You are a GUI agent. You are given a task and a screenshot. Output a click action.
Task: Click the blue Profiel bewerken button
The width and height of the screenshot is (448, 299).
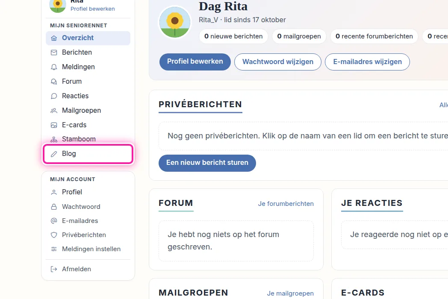(195, 62)
